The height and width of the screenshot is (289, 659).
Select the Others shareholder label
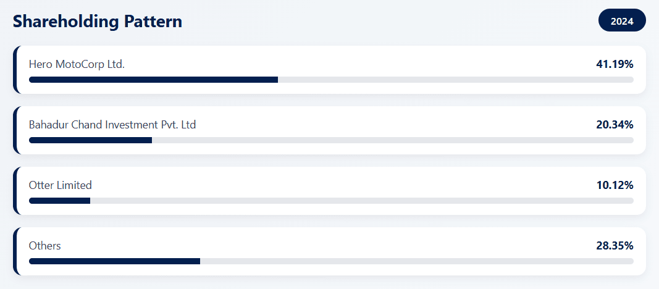pyautogui.click(x=45, y=245)
